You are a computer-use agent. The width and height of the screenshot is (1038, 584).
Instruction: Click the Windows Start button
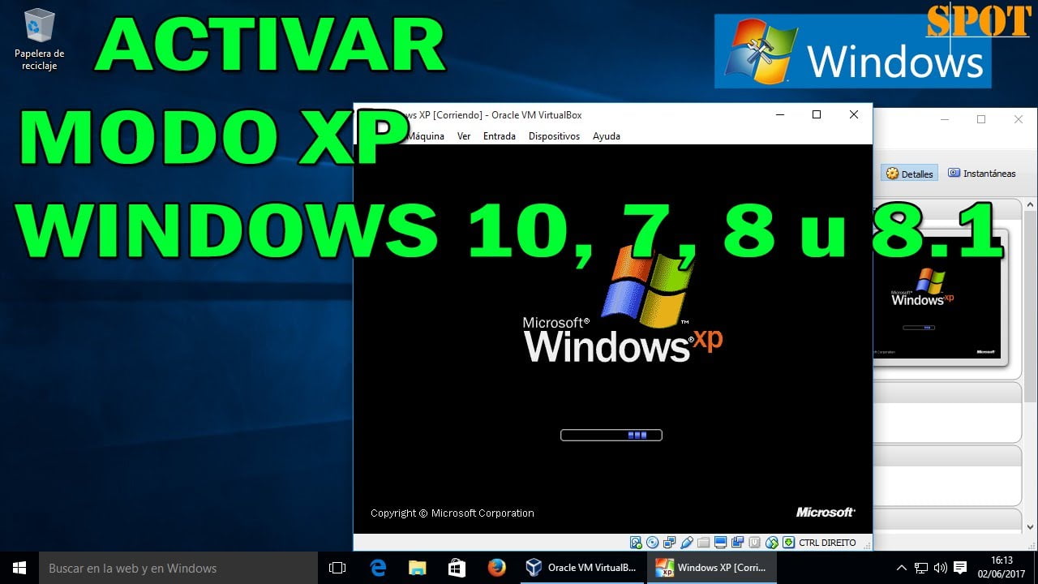pyautogui.click(x=18, y=568)
